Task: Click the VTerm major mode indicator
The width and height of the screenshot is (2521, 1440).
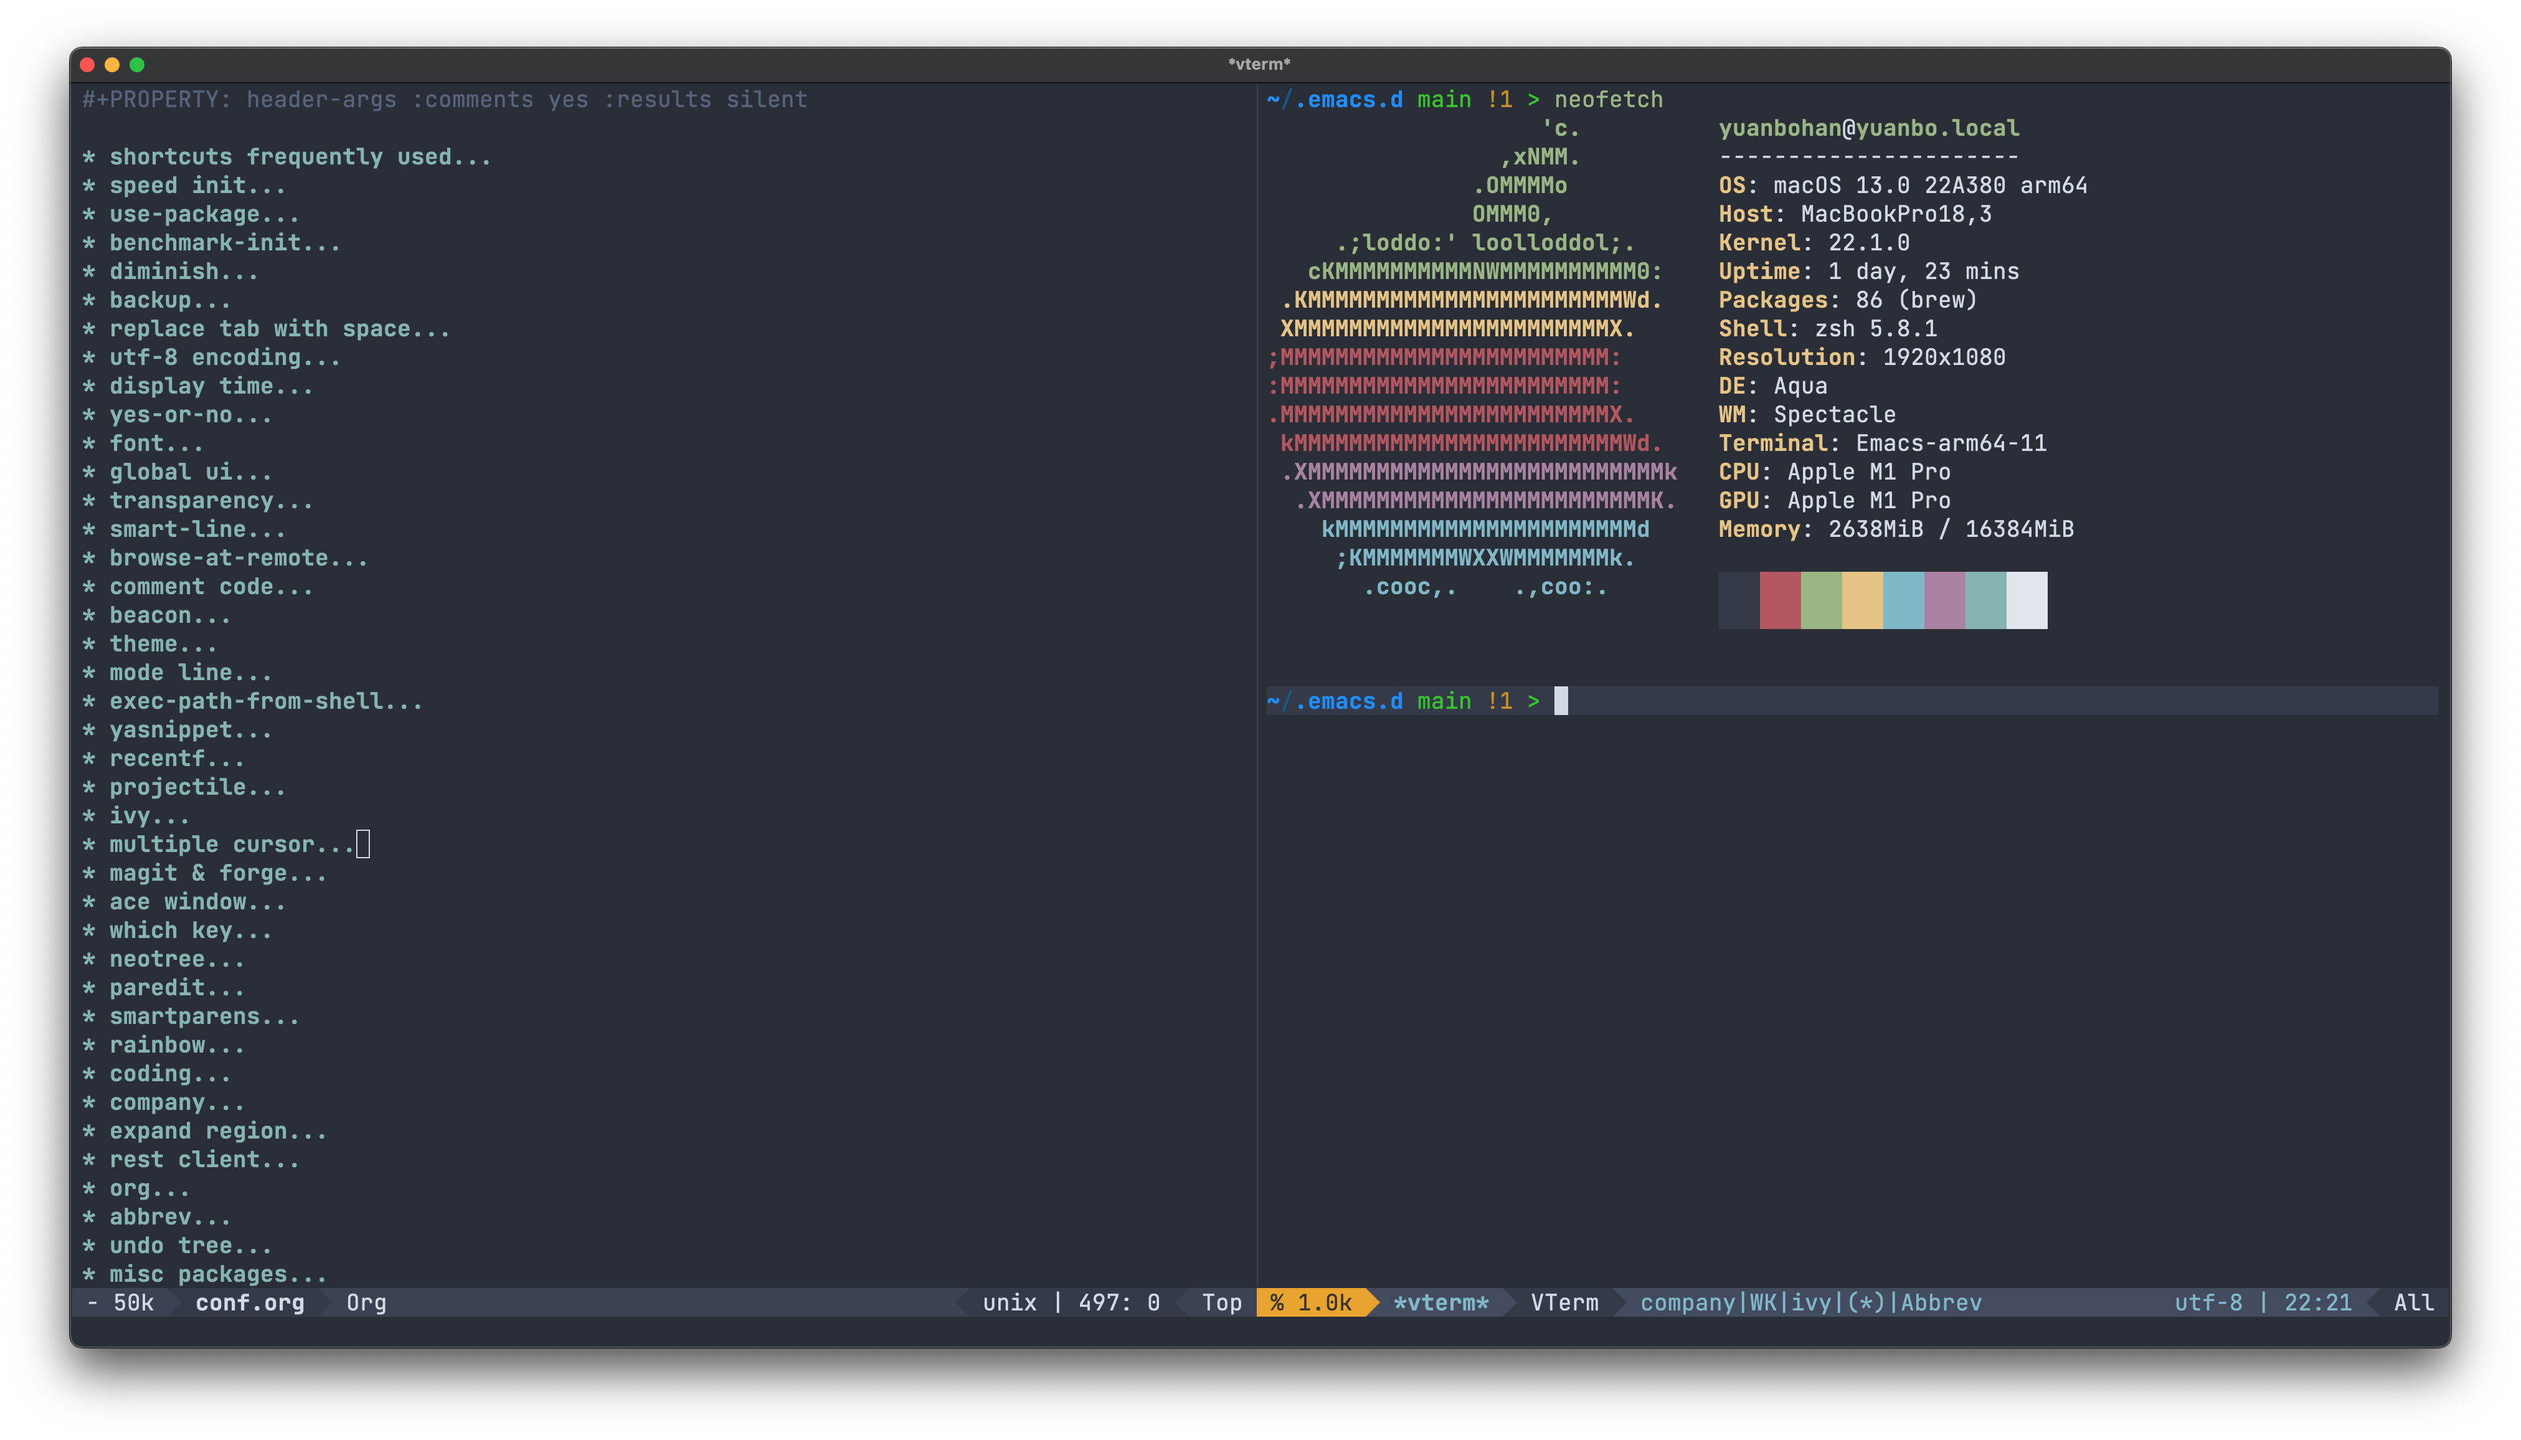Action: pyautogui.click(x=1564, y=1302)
